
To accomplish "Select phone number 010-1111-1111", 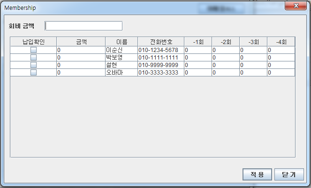I will pos(161,58).
